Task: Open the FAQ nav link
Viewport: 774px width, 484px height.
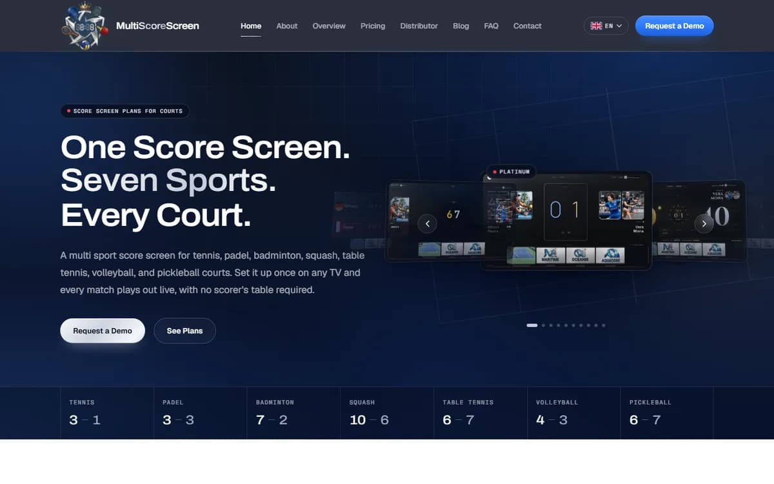Action: (x=491, y=26)
